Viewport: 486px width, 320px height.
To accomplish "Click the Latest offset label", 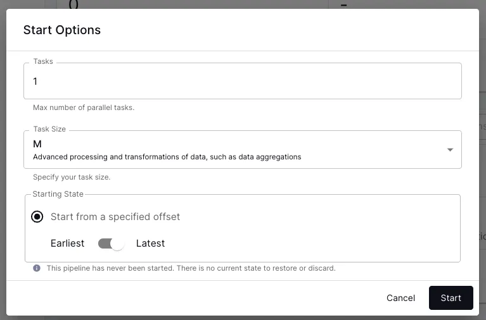I will tap(150, 243).
